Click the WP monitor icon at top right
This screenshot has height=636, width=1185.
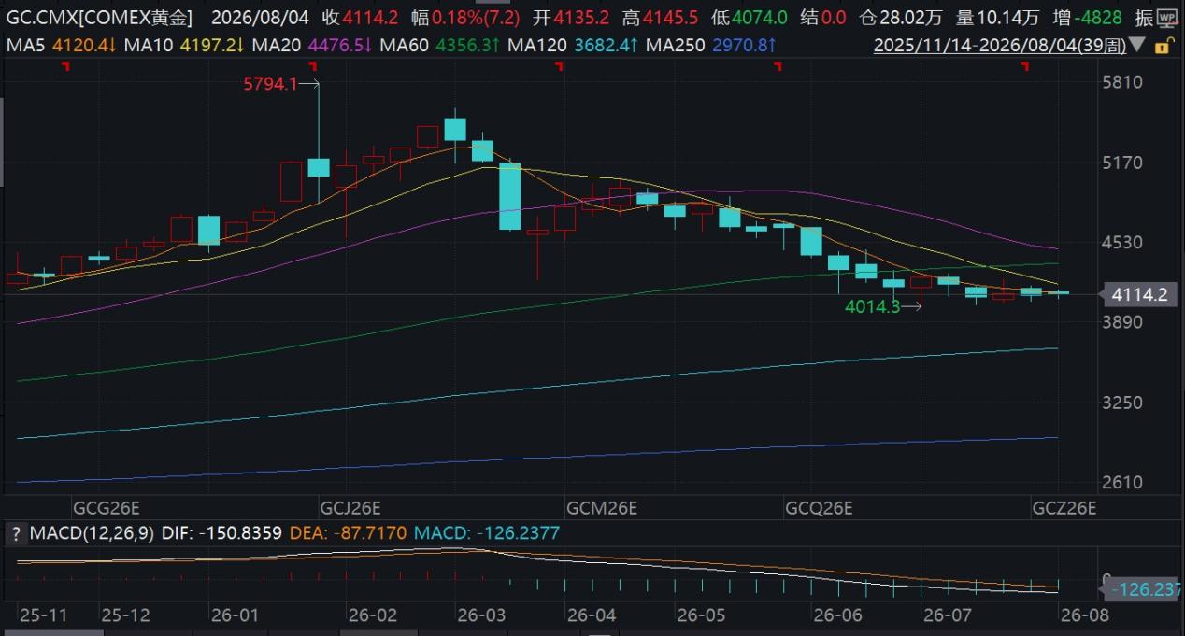coord(1168,18)
